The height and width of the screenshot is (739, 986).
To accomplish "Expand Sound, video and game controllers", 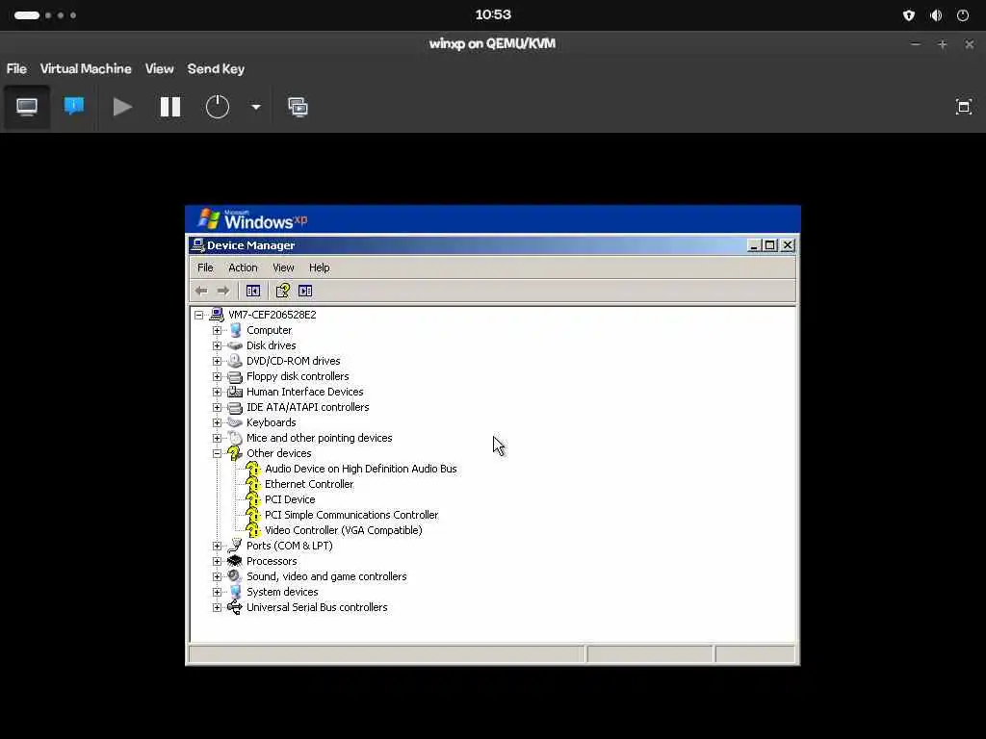I will tap(217, 577).
